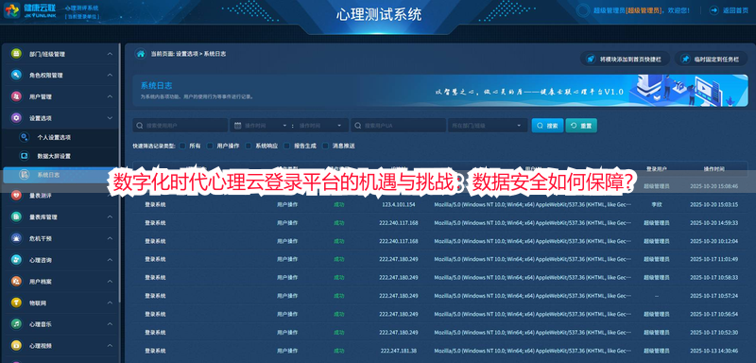Click the IP cell 123.4.101.154

pos(398,204)
